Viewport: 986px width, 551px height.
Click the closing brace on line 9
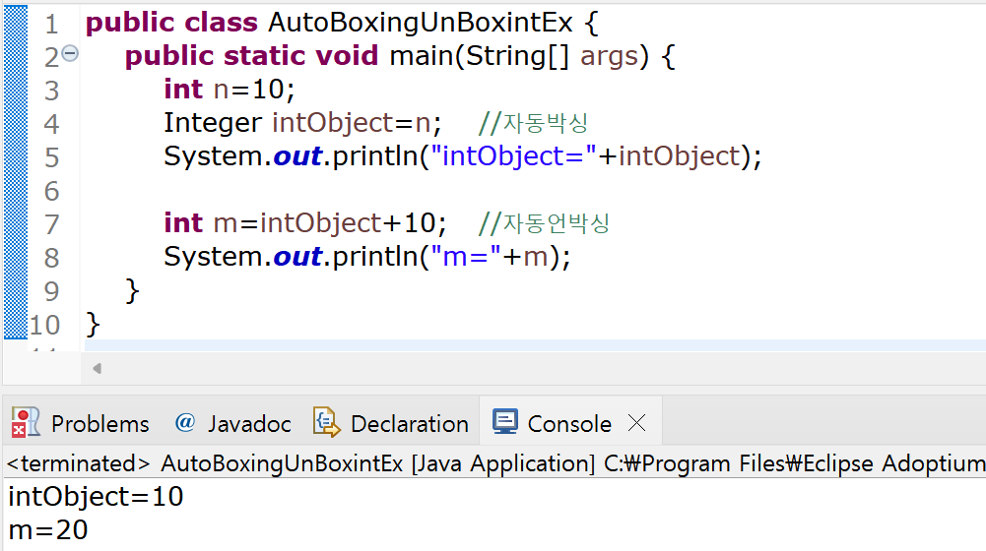[x=132, y=291]
